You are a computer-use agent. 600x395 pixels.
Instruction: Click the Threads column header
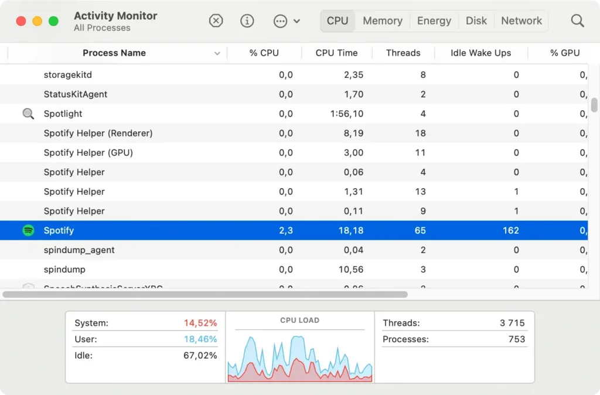[403, 53]
